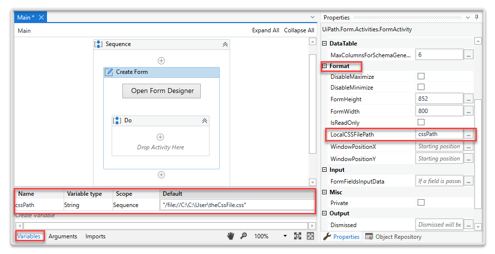Screen dimensions: 495x254
Task: Click the pan hand tool icon
Action: tap(231, 236)
